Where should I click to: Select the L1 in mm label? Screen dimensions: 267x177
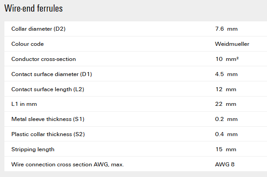tap(24, 104)
